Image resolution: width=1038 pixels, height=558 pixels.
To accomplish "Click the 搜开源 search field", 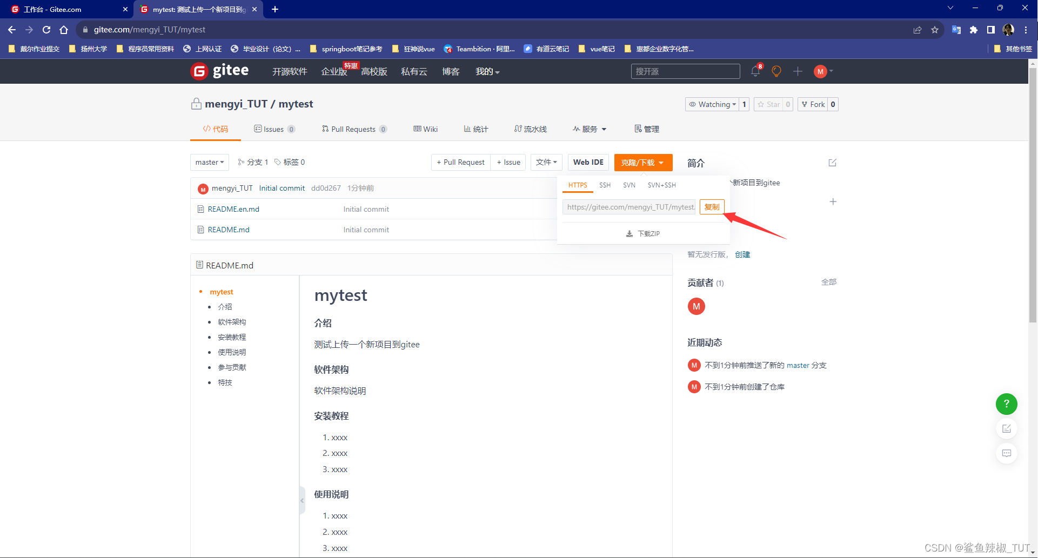I will [685, 71].
